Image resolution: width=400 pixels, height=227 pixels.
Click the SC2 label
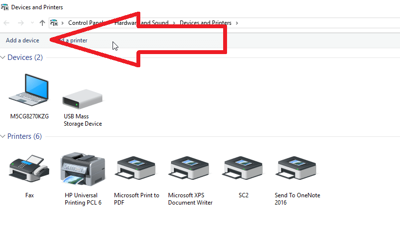[244, 195]
